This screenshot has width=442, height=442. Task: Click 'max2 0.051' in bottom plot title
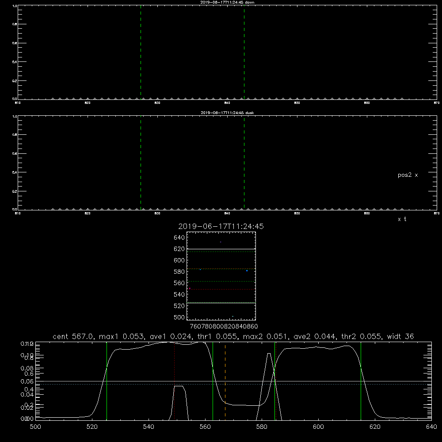[x=265, y=336]
